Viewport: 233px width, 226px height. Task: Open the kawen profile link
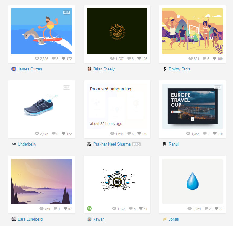coord(99,219)
